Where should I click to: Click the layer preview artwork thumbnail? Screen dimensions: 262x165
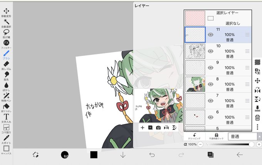coord(158,106)
